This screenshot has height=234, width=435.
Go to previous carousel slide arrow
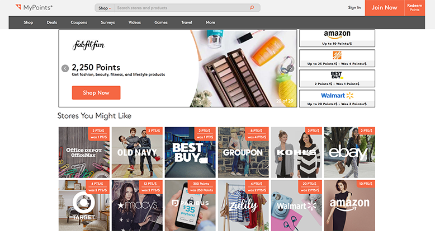click(x=65, y=68)
